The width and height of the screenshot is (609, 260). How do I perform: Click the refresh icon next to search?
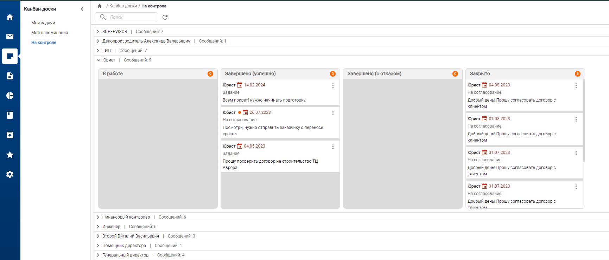point(165,17)
